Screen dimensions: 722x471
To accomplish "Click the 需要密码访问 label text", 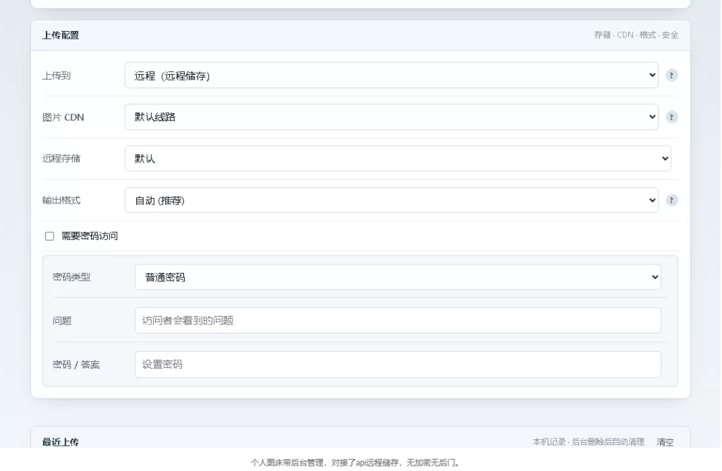I will (90, 236).
